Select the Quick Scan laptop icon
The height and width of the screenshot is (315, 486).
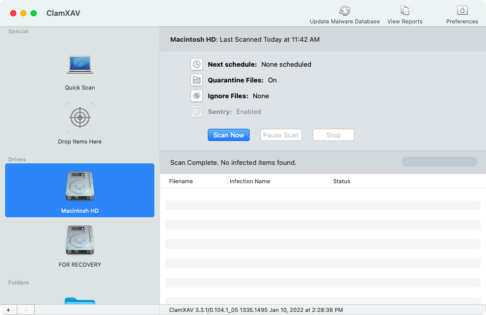pos(80,65)
